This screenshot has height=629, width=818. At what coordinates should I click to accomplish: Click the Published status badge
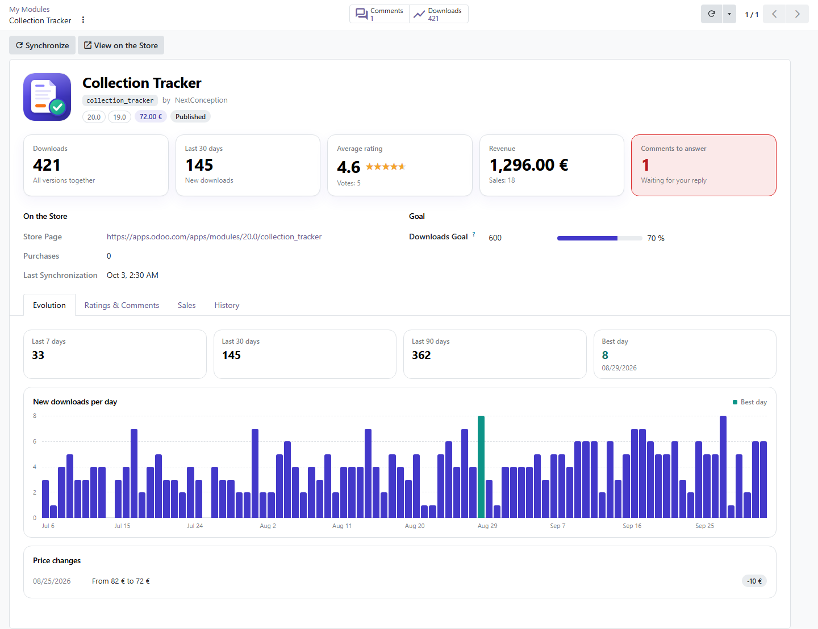coord(190,117)
